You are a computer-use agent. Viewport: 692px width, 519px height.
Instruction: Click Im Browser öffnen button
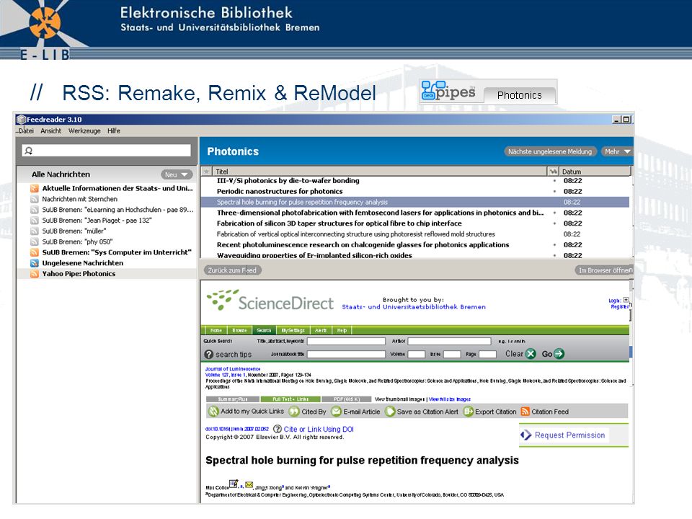point(604,270)
